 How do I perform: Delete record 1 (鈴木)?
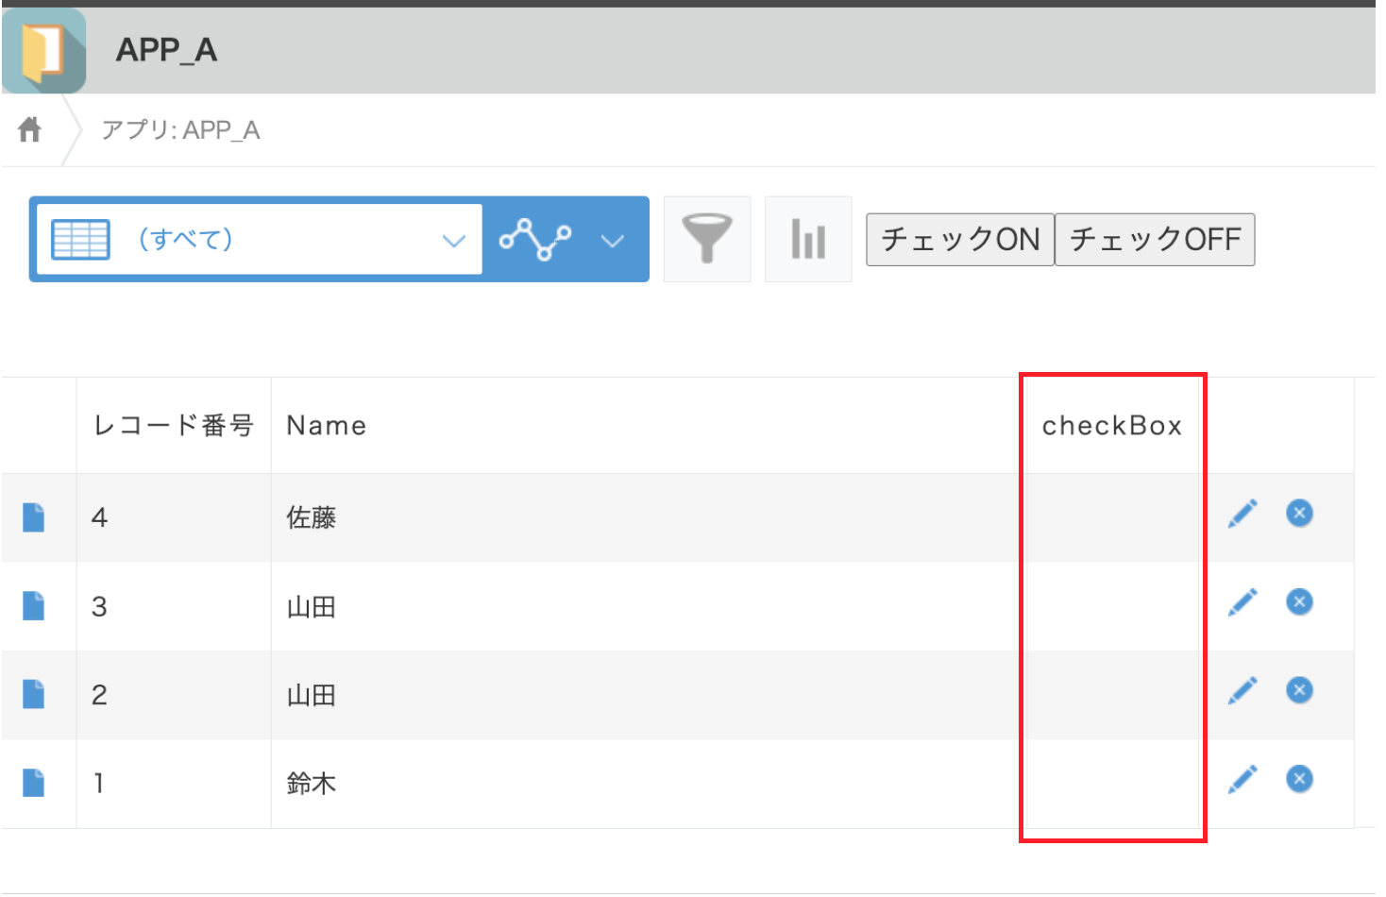click(x=1299, y=779)
